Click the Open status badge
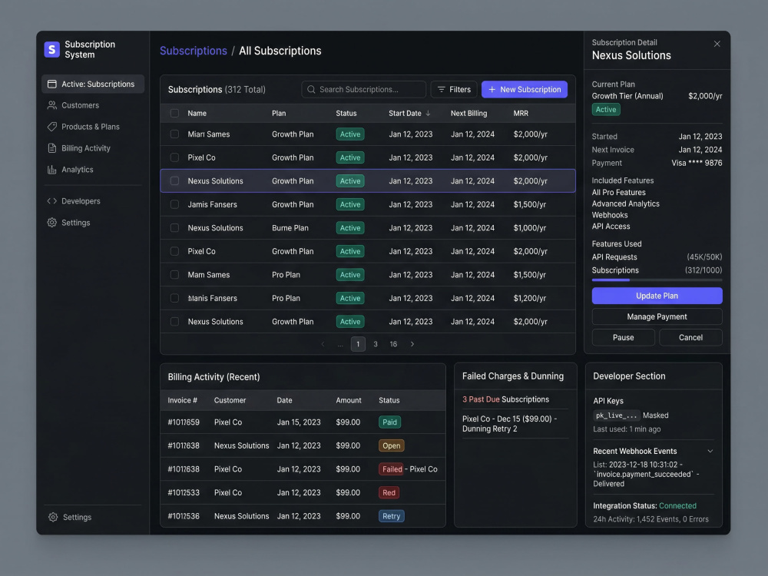This screenshot has height=576, width=768. coord(392,445)
